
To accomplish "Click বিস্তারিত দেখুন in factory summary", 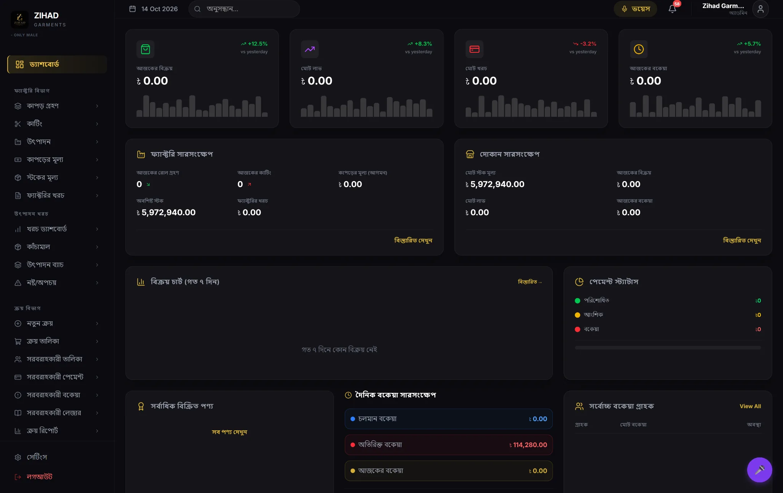I will [x=413, y=240].
